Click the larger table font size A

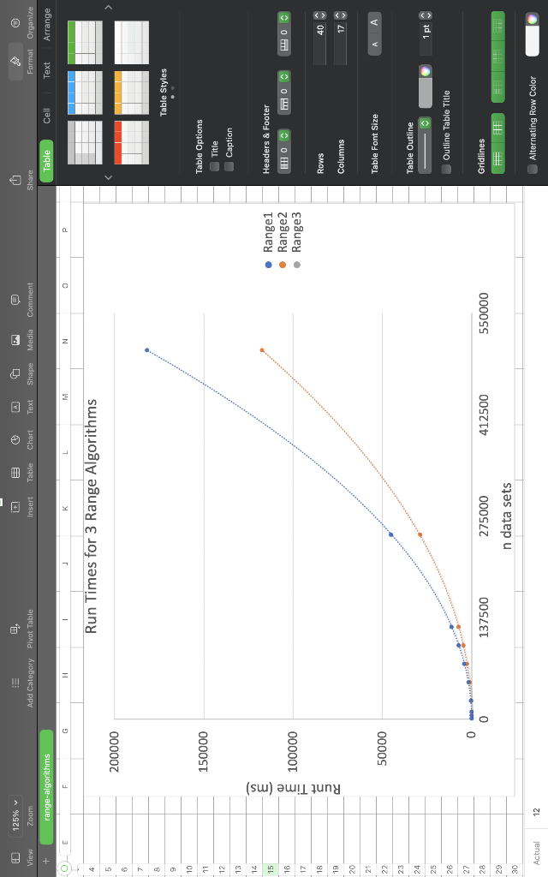click(x=374, y=22)
